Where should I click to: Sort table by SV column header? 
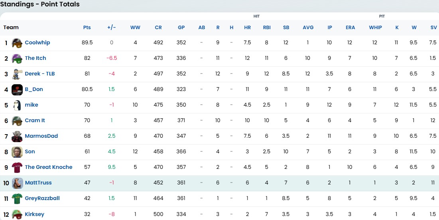pyautogui.click(x=433, y=28)
